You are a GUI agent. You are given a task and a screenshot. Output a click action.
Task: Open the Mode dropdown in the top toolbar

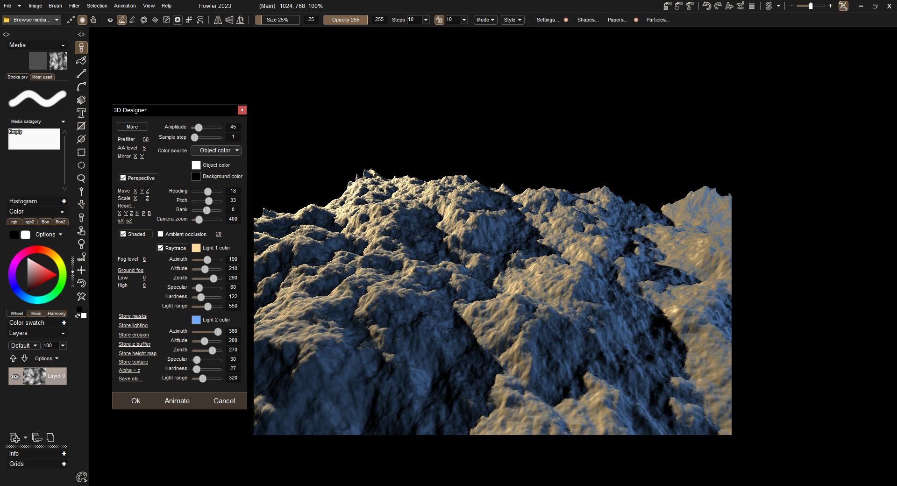coord(485,20)
